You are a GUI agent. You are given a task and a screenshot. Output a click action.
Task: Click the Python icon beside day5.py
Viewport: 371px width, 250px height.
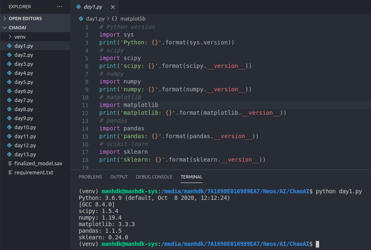[x=9, y=82]
